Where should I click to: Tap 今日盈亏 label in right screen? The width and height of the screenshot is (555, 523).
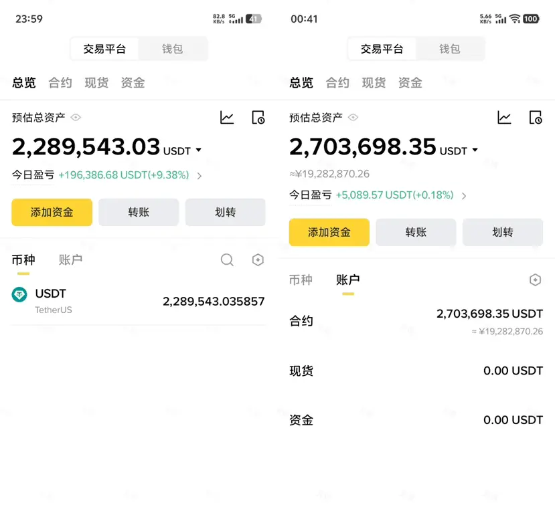[311, 195]
